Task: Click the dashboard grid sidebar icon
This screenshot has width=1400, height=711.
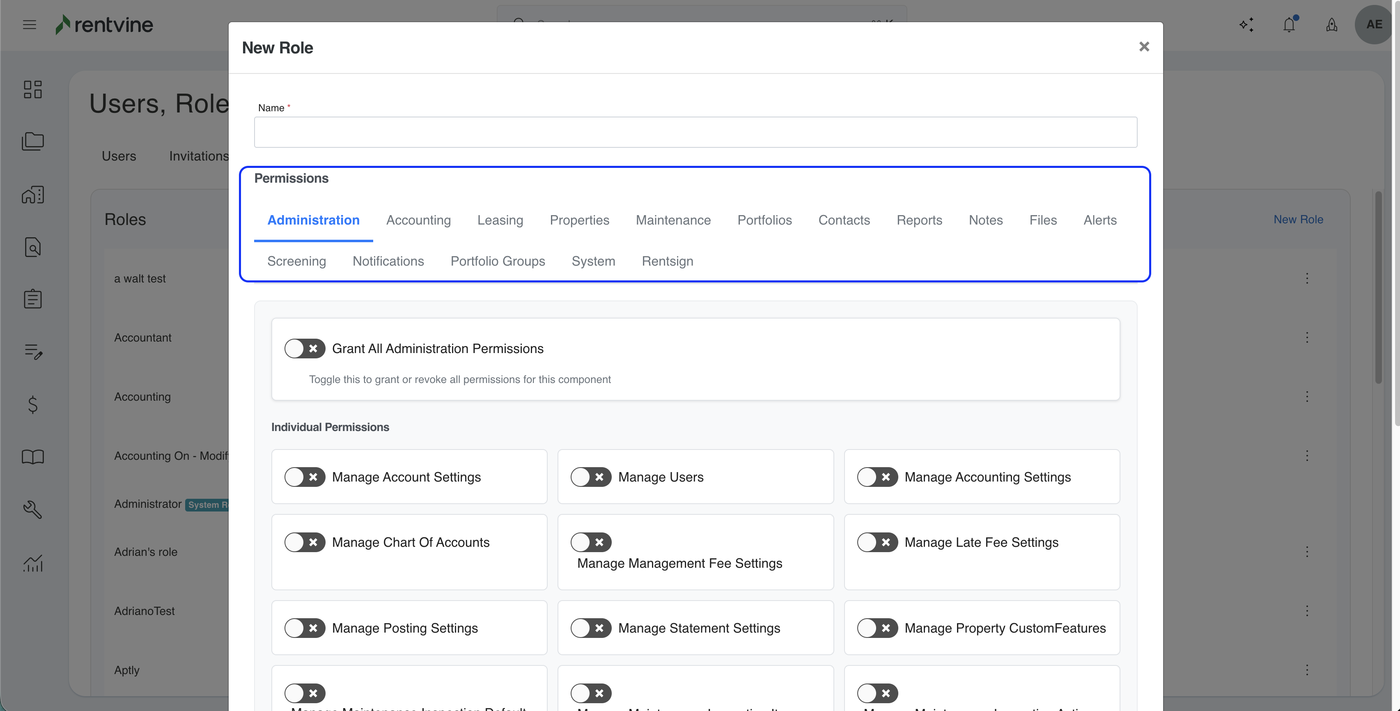Action: pyautogui.click(x=32, y=89)
